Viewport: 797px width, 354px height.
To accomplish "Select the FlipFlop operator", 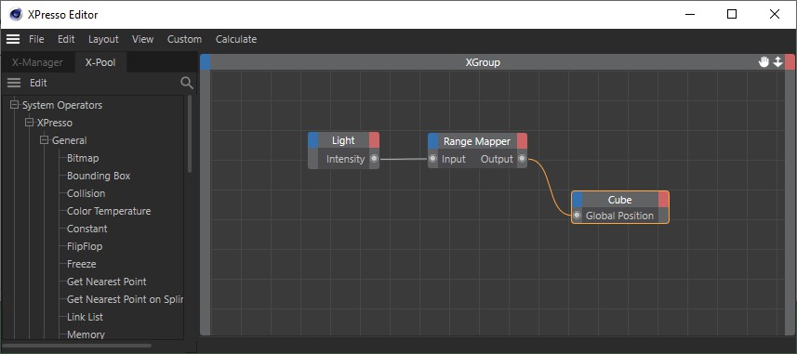I will pyautogui.click(x=85, y=246).
